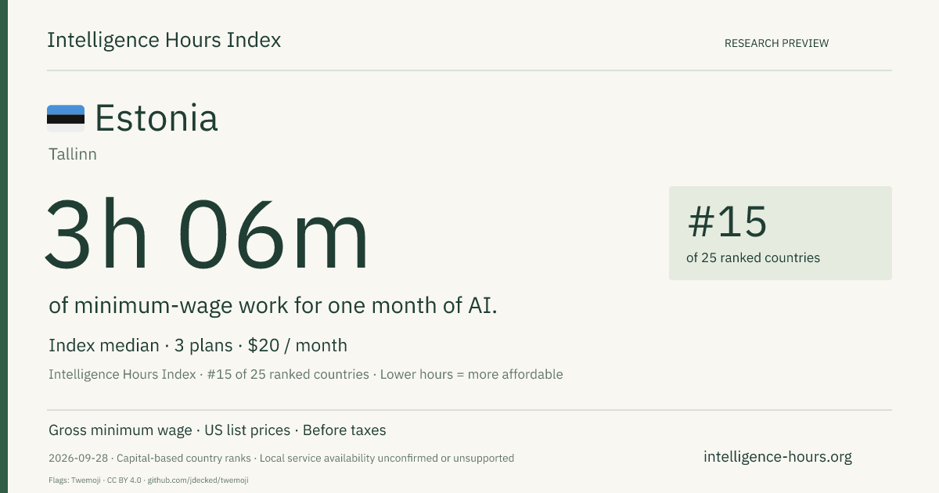939x493 pixels.
Task: Select the Tallinn capital label
Action: 73,154
